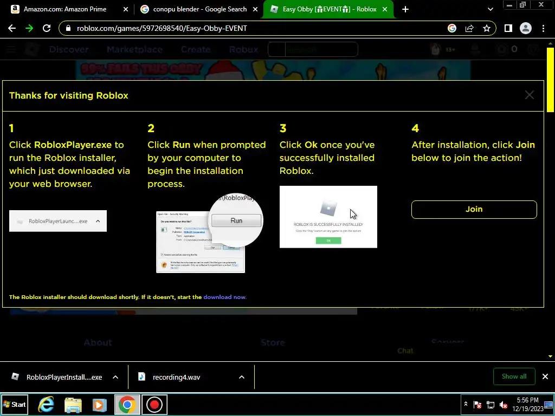Switch to conopu blender Google Search tab
The image size is (555, 416).
[x=199, y=9]
